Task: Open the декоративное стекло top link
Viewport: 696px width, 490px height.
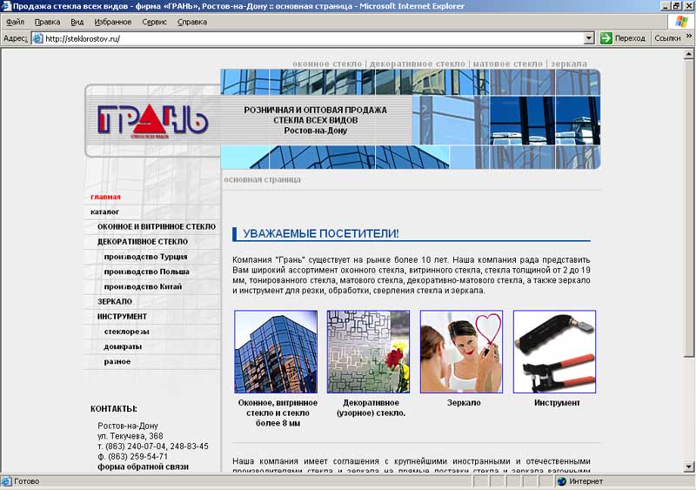Action: coord(417,64)
